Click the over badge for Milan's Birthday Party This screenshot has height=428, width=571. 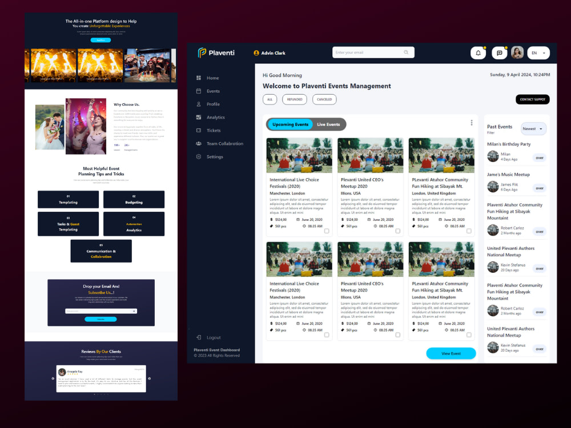[540, 158]
